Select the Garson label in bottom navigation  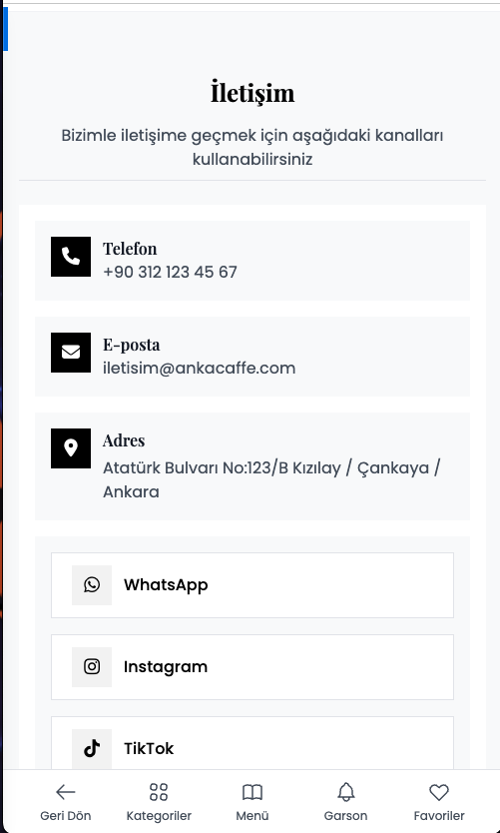point(345,815)
